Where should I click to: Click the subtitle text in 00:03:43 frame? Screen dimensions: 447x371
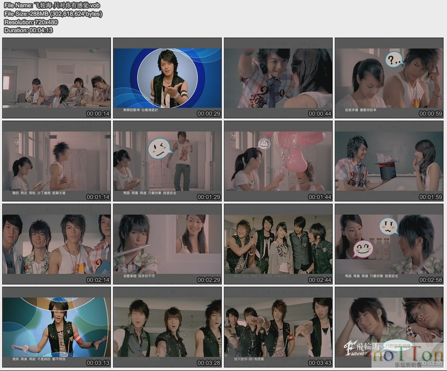pos(249,359)
